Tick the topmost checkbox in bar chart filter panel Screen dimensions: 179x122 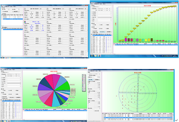pyautogui.click(x=92, y=7)
